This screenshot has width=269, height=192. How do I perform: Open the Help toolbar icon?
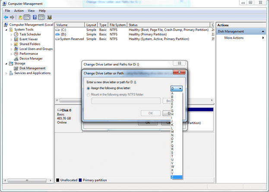[x=35, y=17]
